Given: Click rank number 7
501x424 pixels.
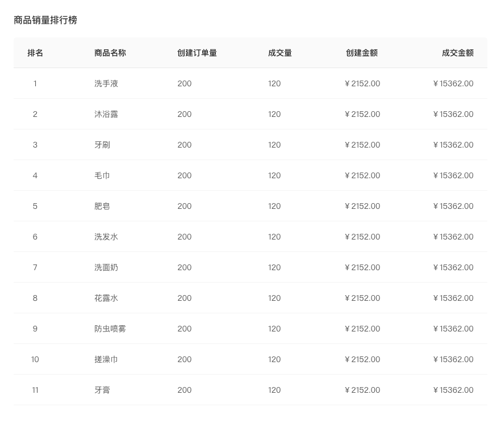Looking at the screenshot, I should click(x=35, y=267).
